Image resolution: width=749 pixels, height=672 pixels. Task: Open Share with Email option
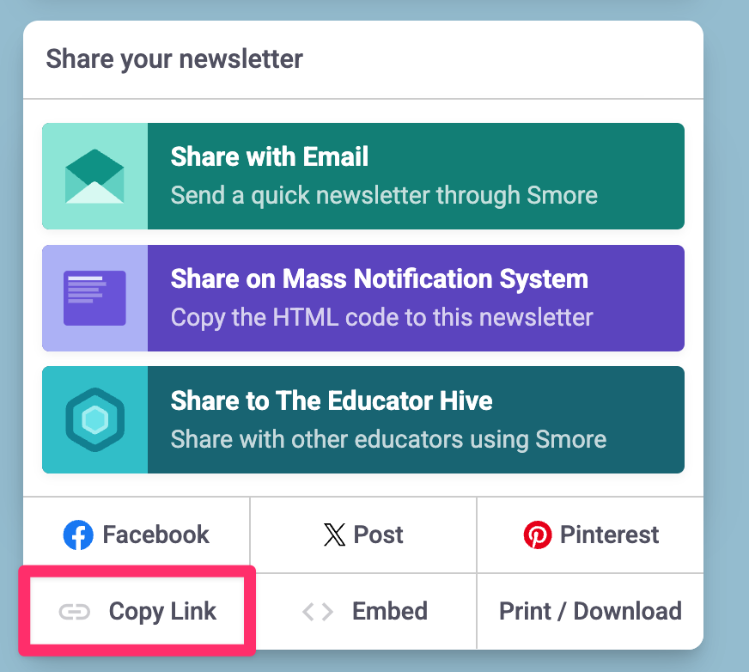point(416,176)
